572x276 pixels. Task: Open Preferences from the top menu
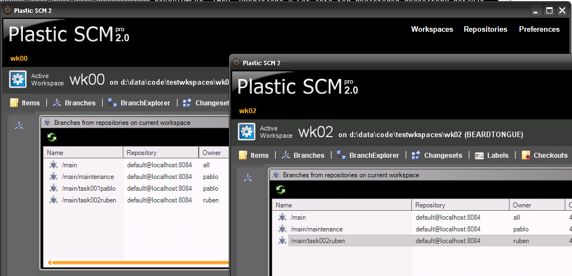click(539, 29)
